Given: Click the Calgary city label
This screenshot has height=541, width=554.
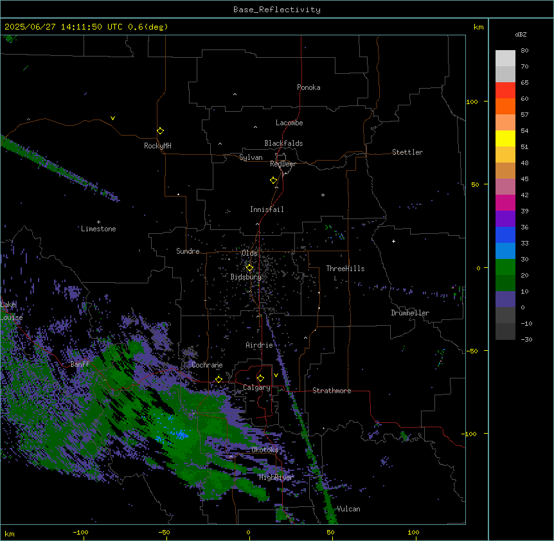Looking at the screenshot, I should (256, 387).
